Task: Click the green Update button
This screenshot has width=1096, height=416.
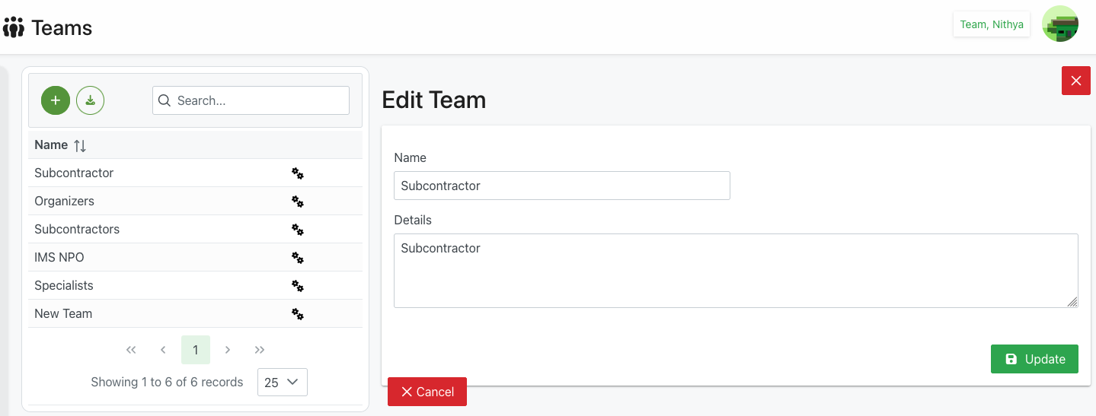Action: click(x=1034, y=359)
